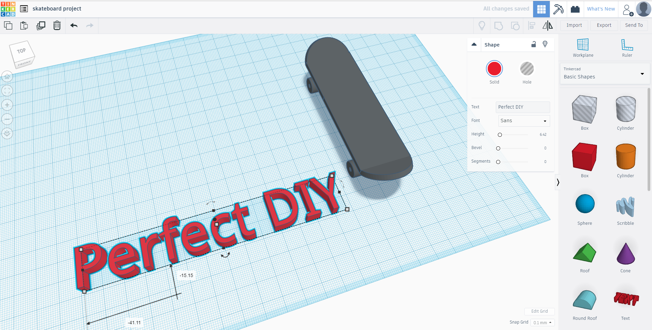Open Bricks mode icon
652x330 pixels.
575,9
